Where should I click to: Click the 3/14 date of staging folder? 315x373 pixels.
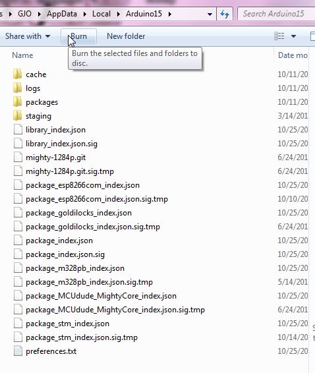click(293, 116)
